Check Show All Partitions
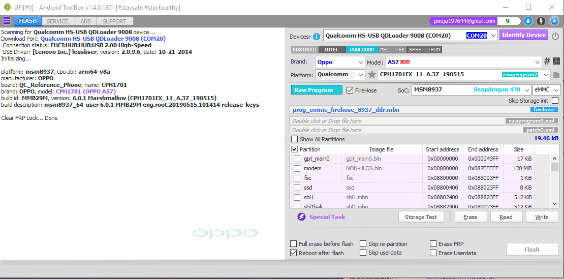Image resolution: width=564 pixels, height=279 pixels. [x=294, y=139]
